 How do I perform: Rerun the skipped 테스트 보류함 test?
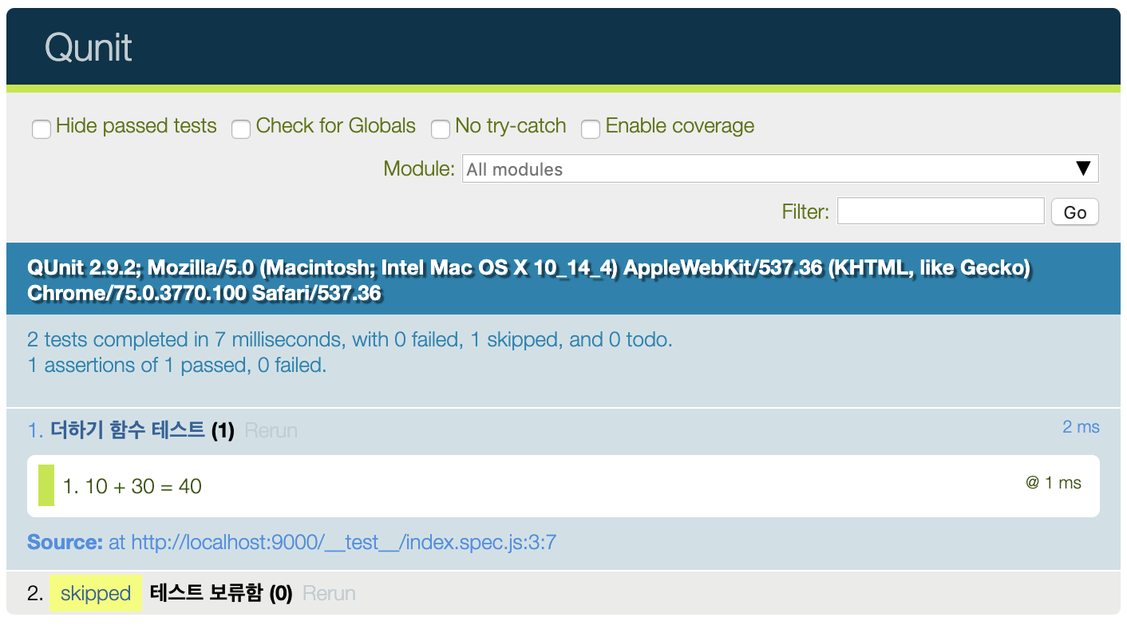click(x=329, y=593)
